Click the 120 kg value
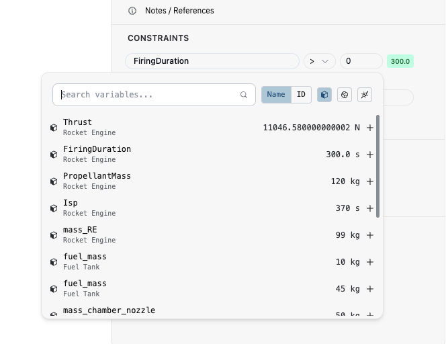Image resolution: width=446 pixels, height=344 pixels. 345,181
